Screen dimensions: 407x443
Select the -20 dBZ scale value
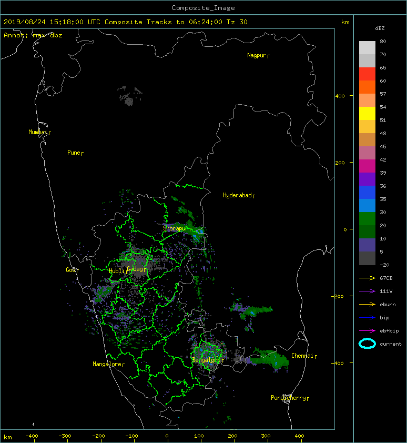coord(385,265)
